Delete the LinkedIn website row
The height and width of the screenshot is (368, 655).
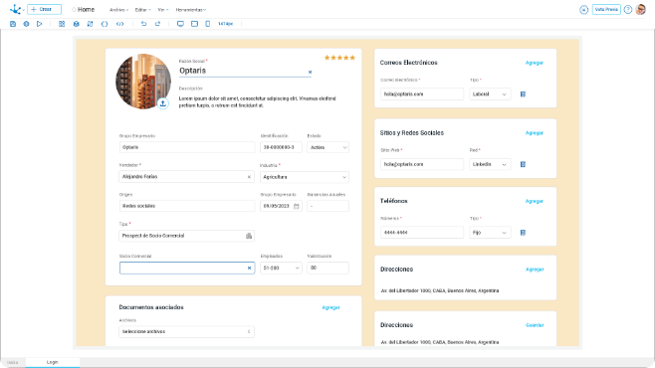[523, 164]
